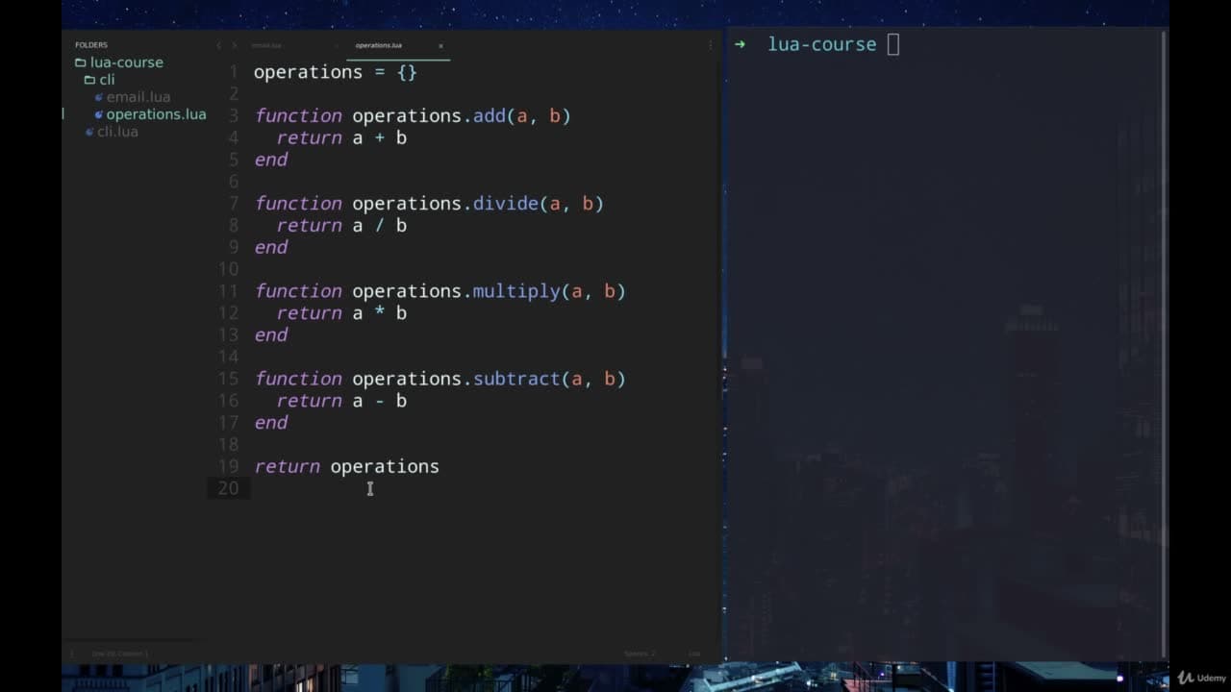Switch to the email.lua editor tab
This screenshot has width=1231, height=692.
(x=266, y=45)
